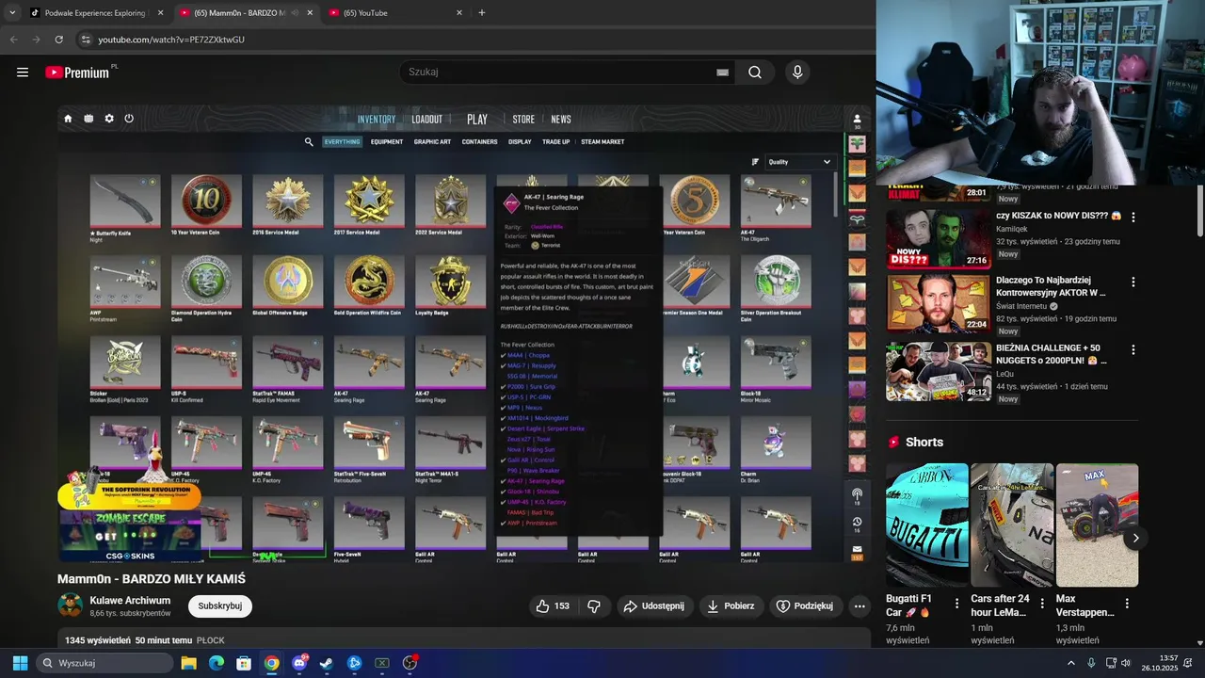This screenshot has height=678, width=1205.
Task: Select EQUIPMENT filter in CS2 video
Action: (x=387, y=142)
